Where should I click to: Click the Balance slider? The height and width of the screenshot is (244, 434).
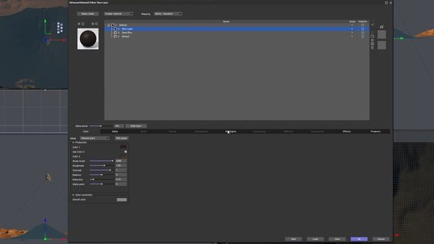click(102, 175)
